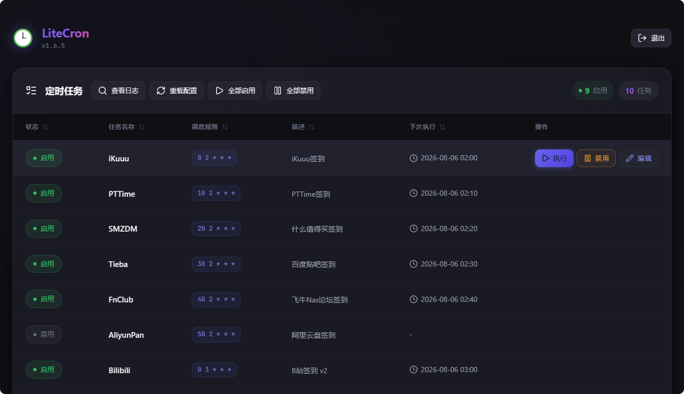The height and width of the screenshot is (394, 684).
Task: Toggle Bilibili 启用 status badge
Action: (44, 370)
